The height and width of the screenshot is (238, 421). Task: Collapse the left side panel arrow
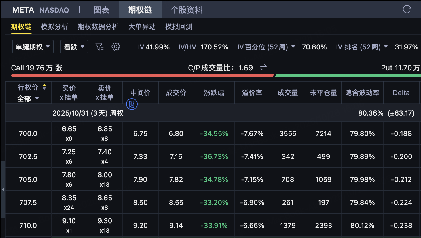click(x=3, y=189)
